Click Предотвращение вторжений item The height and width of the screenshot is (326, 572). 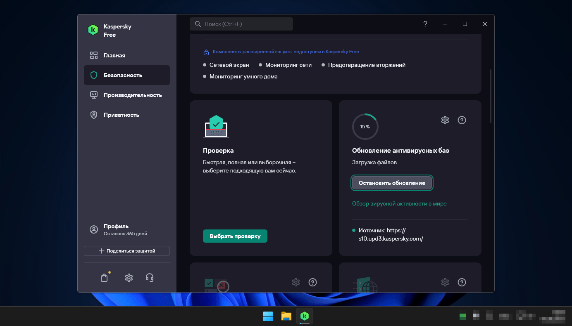(367, 65)
